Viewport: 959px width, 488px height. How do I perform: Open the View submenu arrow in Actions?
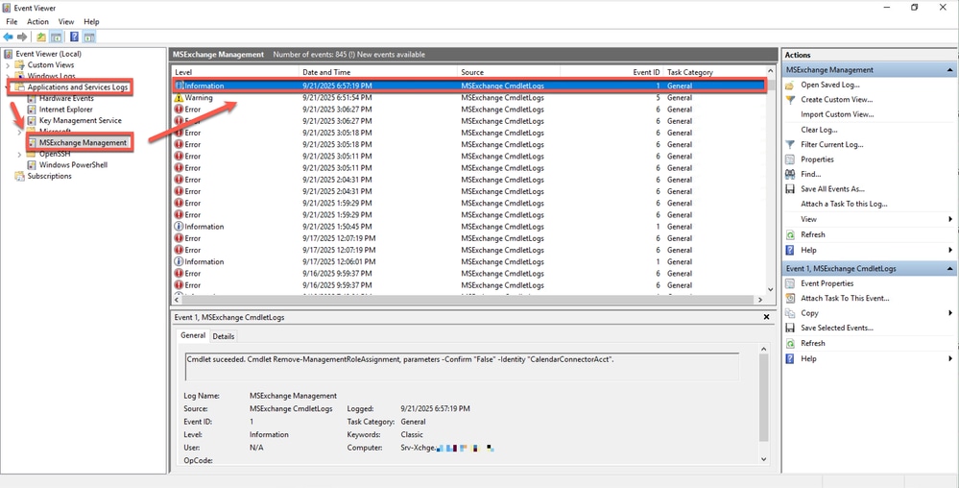point(950,219)
